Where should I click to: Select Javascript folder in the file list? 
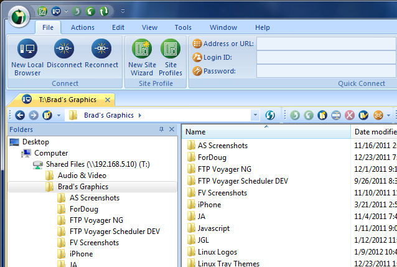coord(213,228)
